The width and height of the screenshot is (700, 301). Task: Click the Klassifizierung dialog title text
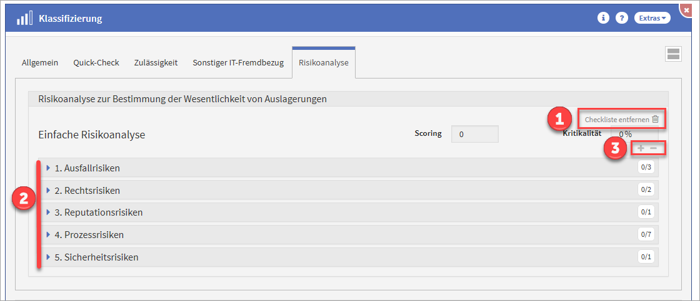click(x=71, y=19)
